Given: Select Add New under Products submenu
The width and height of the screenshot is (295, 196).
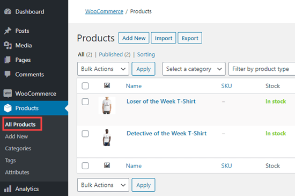Looking at the screenshot, I should click(x=17, y=136).
